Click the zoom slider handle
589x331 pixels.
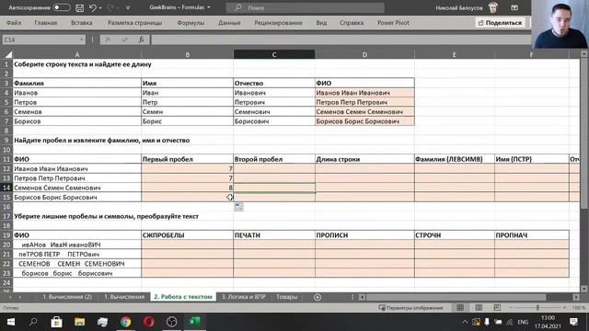pyautogui.click(x=537, y=308)
